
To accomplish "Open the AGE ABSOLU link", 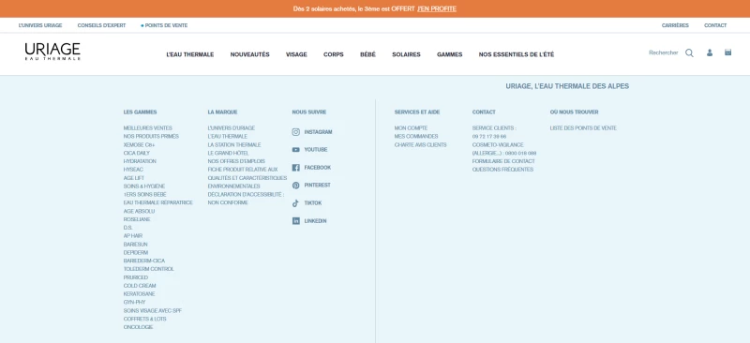I will tap(139, 211).
